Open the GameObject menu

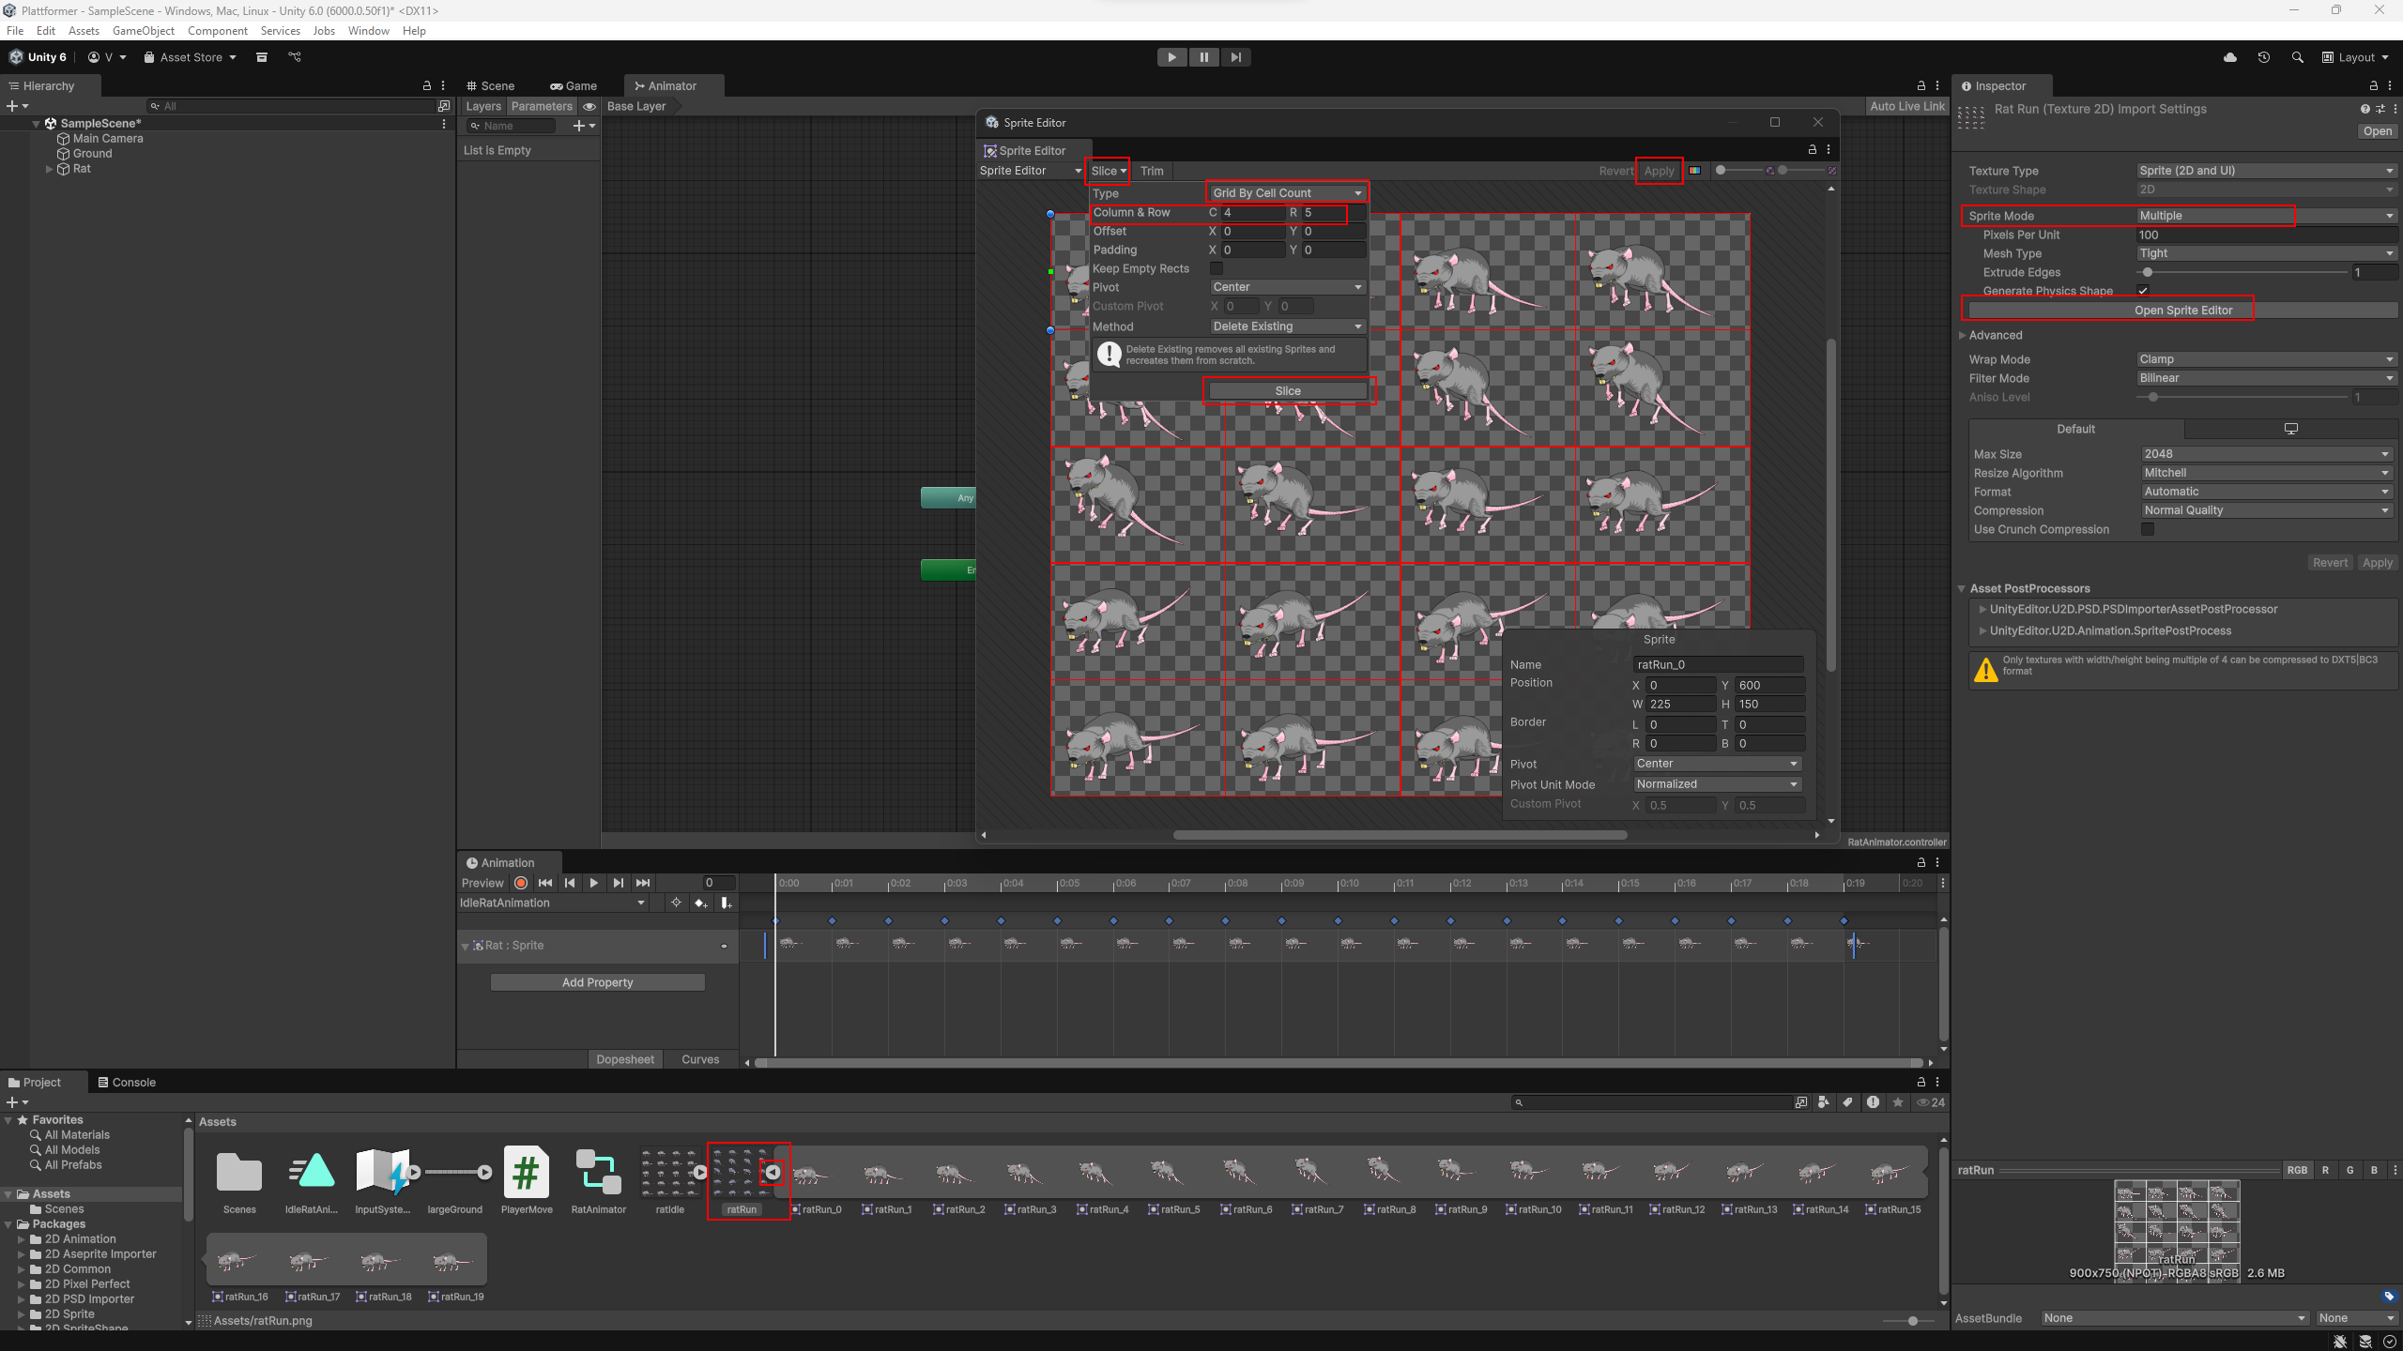click(143, 31)
